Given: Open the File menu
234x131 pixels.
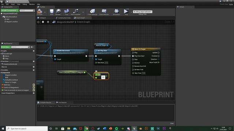Looking at the screenshot, I should (x=3, y=4).
